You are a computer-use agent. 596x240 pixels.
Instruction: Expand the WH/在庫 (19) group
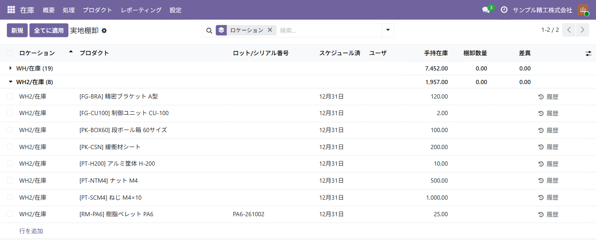(x=11, y=68)
